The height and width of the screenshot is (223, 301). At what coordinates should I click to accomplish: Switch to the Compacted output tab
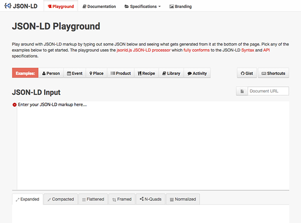click(x=60, y=199)
